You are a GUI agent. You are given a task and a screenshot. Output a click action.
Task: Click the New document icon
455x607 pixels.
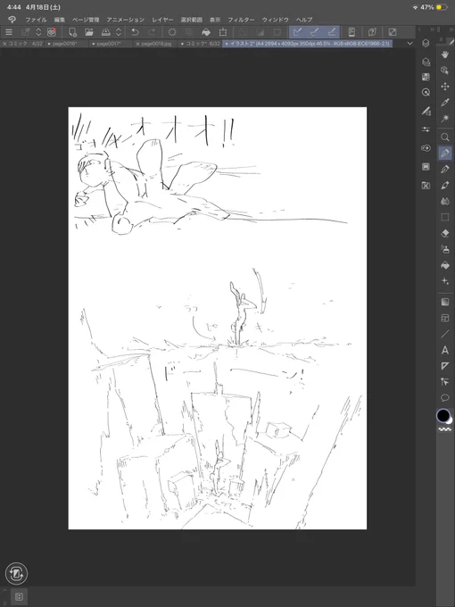pyautogui.click(x=72, y=32)
